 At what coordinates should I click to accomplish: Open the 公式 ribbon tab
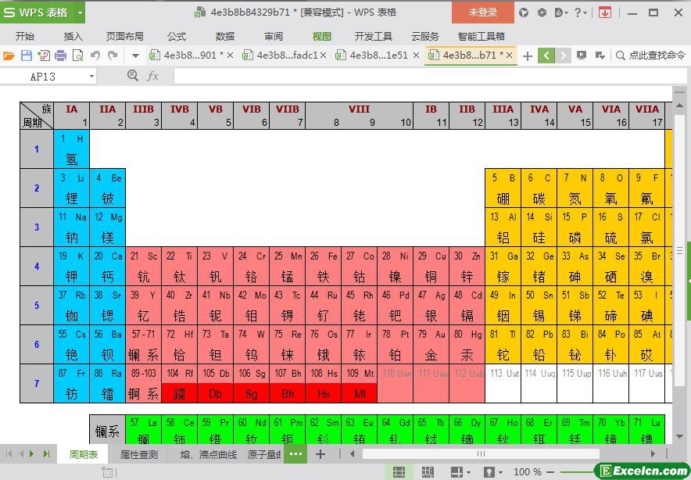tap(177, 37)
